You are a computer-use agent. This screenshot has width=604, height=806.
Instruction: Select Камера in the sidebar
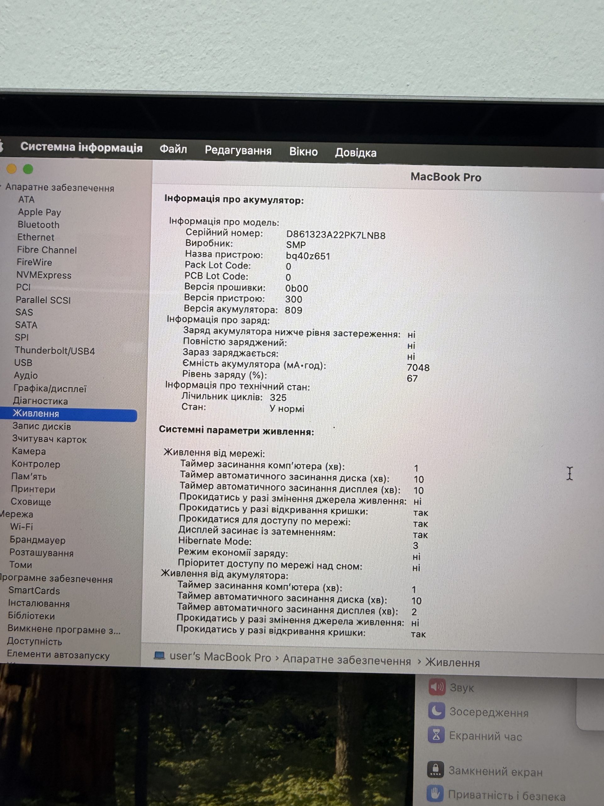pyautogui.click(x=29, y=451)
